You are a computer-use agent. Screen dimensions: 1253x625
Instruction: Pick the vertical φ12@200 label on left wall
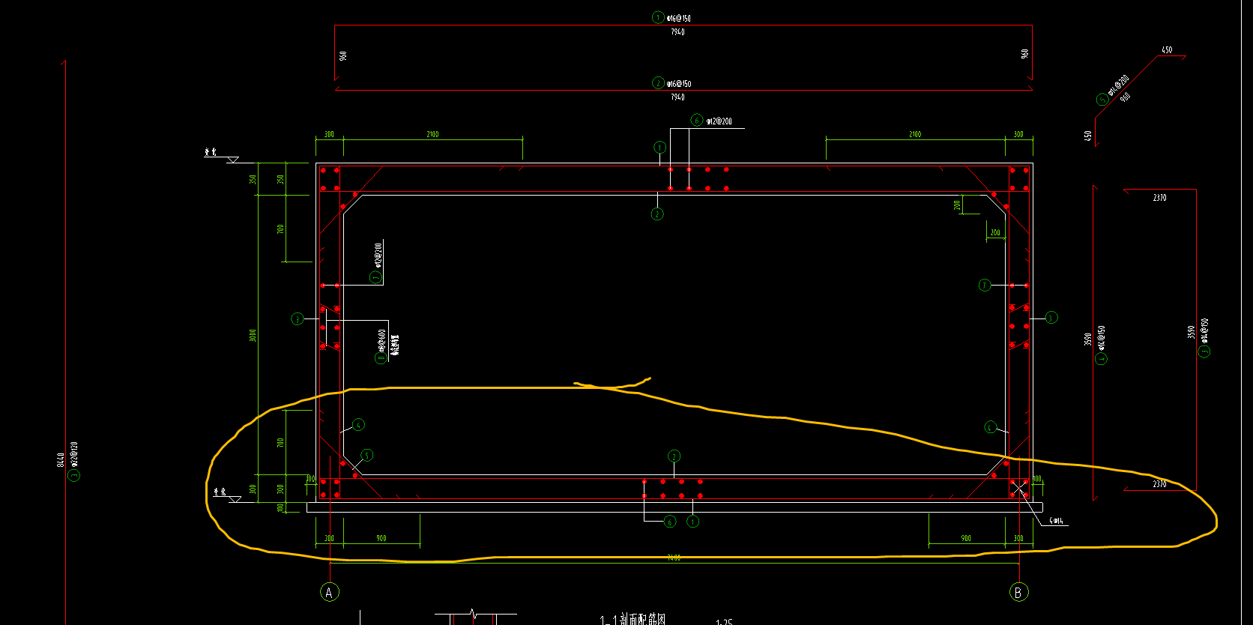pos(378,255)
